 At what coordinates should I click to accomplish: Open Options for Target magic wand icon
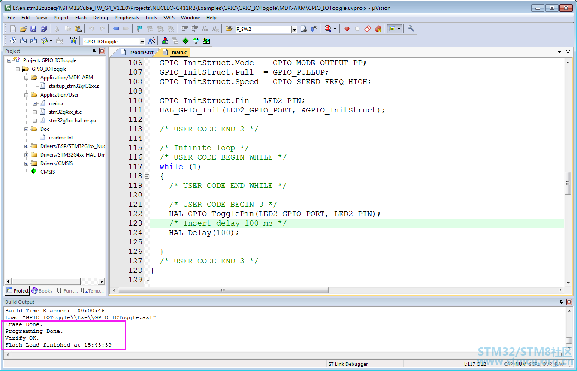coord(151,41)
